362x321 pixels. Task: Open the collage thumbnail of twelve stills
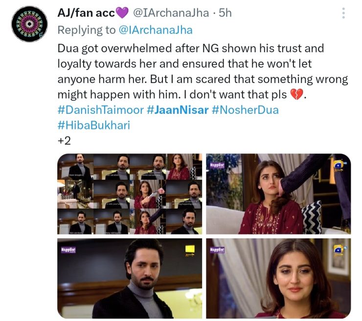pos(130,194)
